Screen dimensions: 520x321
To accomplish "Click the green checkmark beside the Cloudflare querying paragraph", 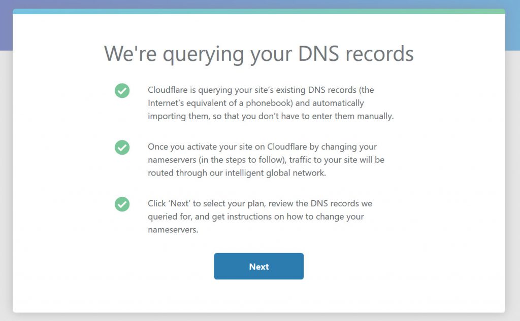I will pos(122,91).
